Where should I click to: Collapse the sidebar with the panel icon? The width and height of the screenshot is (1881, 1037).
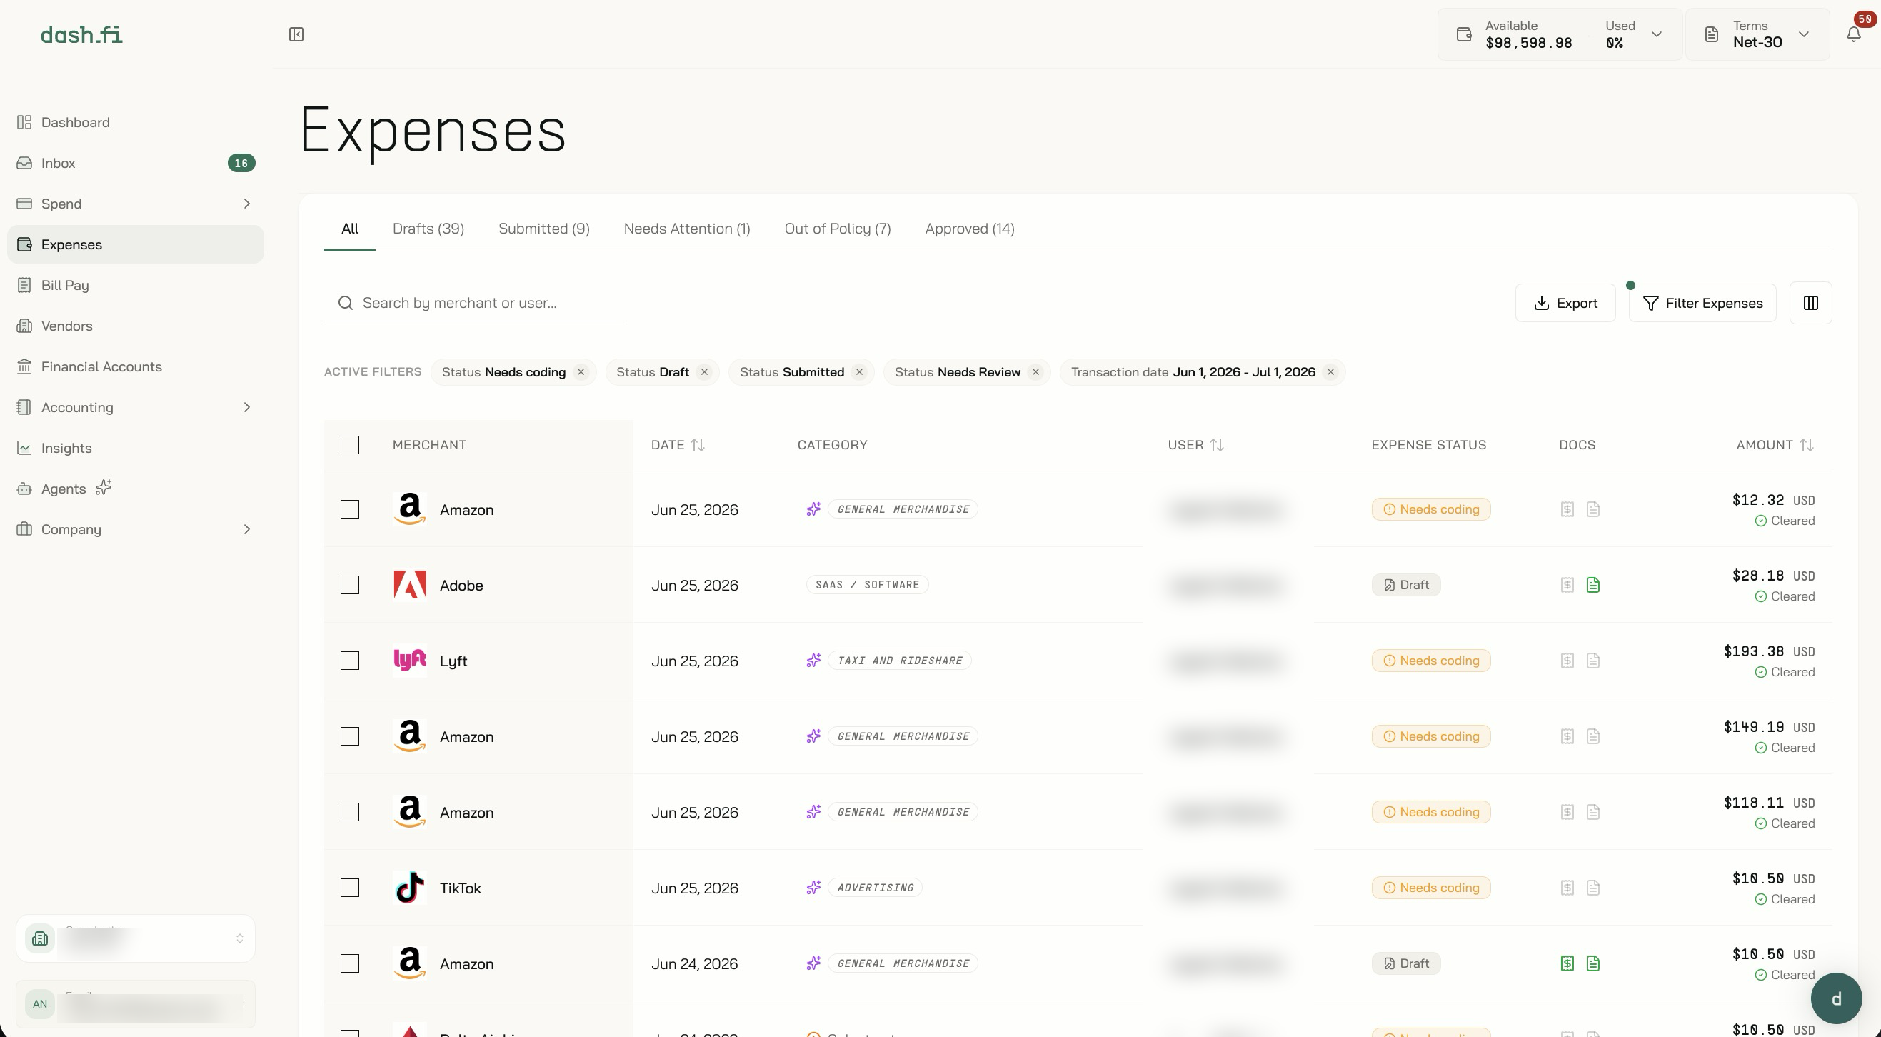(296, 34)
